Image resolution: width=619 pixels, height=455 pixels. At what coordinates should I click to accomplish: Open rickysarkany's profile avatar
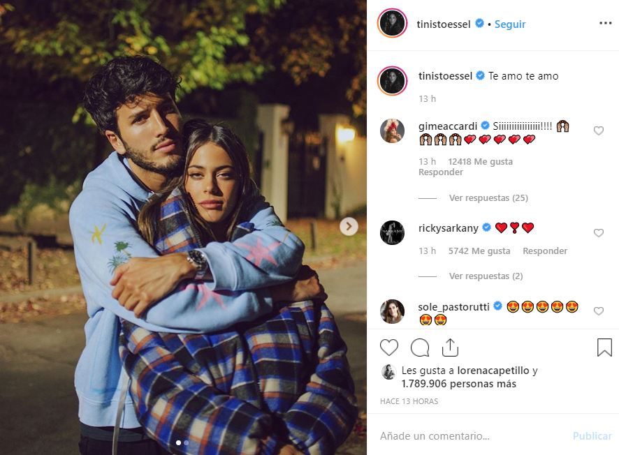coord(392,232)
